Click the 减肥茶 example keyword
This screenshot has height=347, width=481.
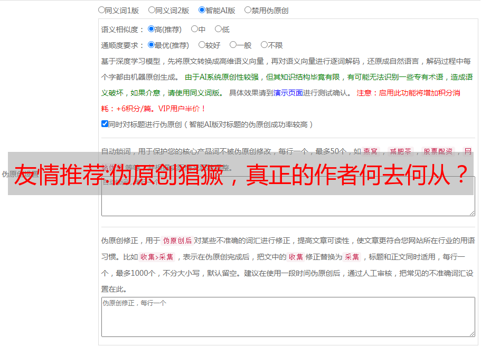[x=401, y=151]
